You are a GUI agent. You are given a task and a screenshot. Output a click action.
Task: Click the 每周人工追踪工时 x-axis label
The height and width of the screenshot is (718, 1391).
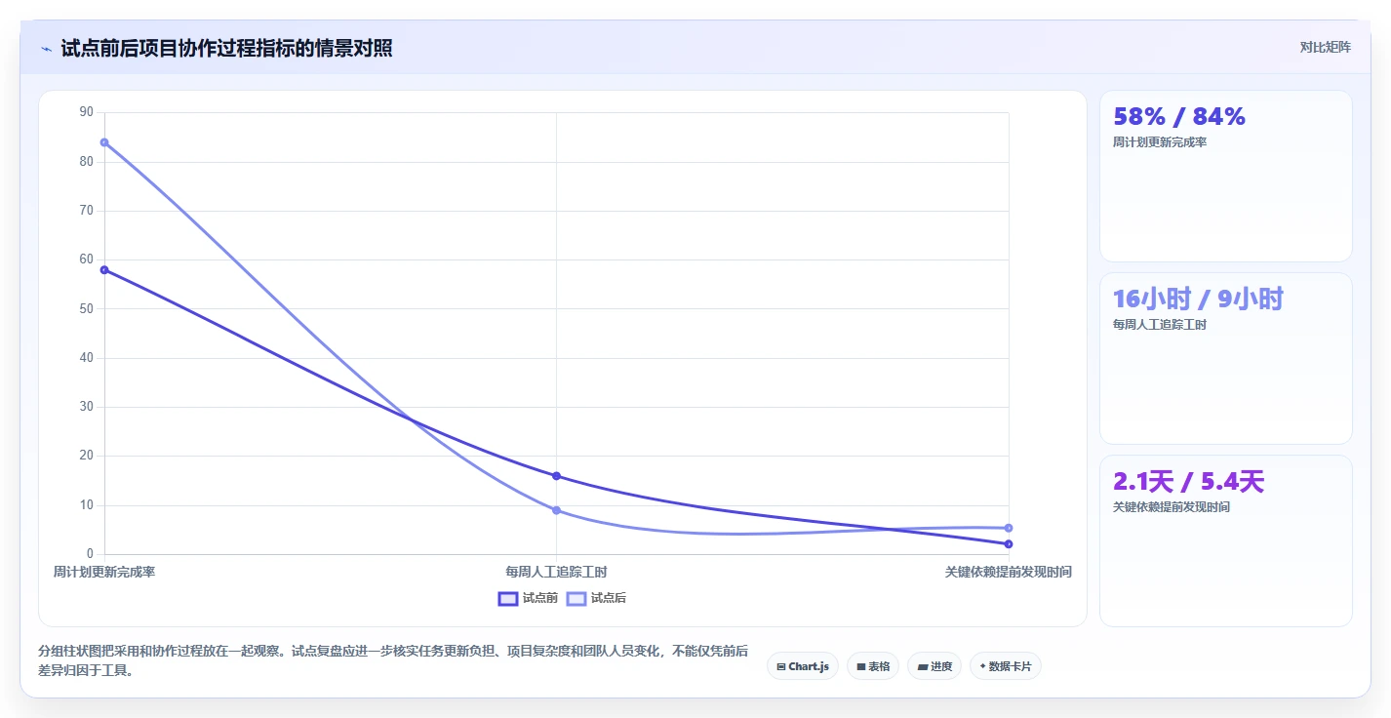point(556,572)
